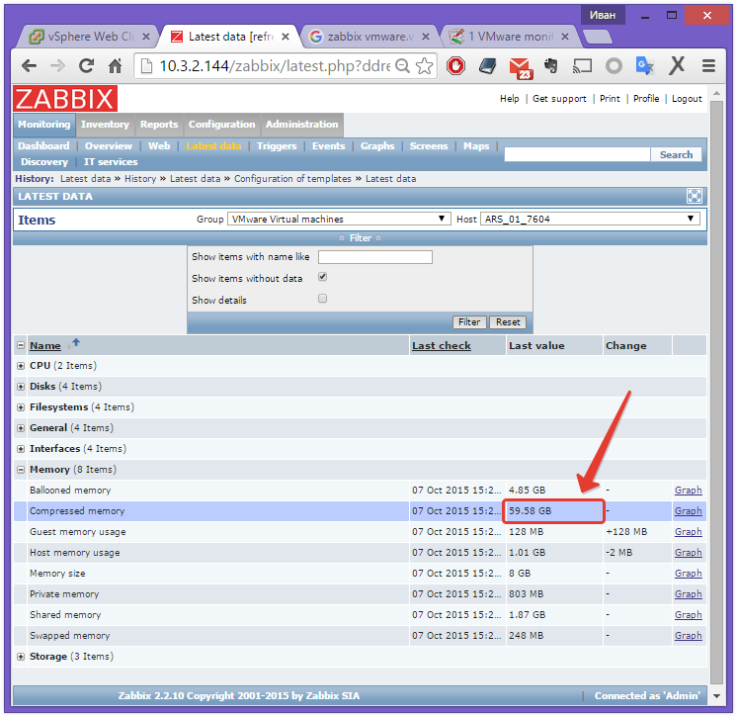The height and width of the screenshot is (717, 738).
Task: Open the IT services submenu
Action: click(x=111, y=162)
